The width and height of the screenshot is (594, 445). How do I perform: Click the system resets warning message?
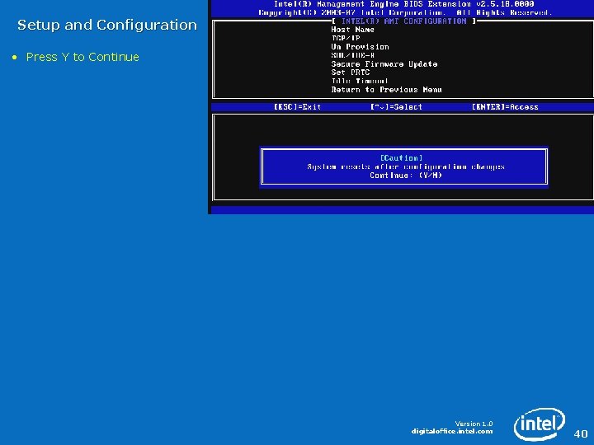coord(406,166)
